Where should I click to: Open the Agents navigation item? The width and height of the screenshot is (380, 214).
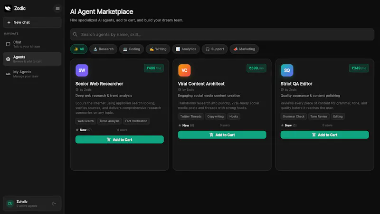pos(32,59)
